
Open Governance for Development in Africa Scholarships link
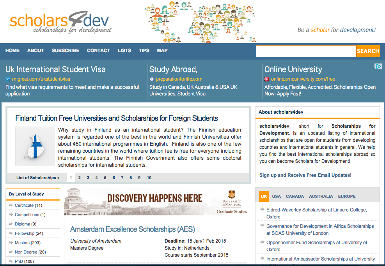pos(320,229)
